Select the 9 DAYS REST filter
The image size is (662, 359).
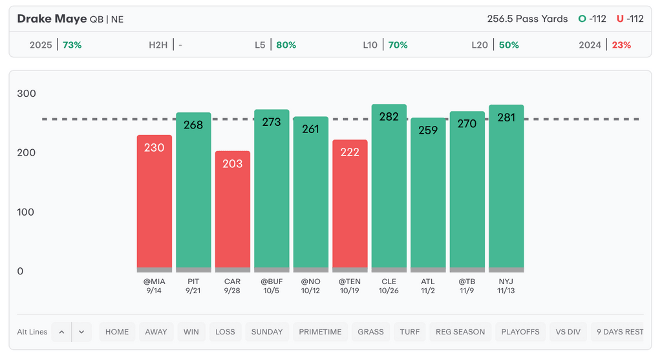(619, 332)
